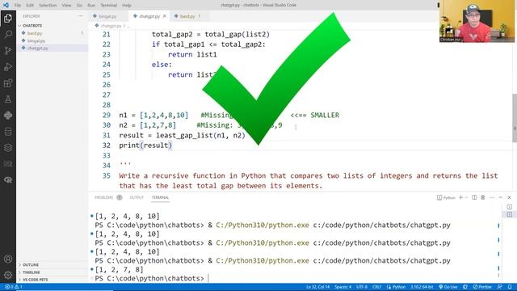Open the Search view in activity bar

[x=8, y=34]
